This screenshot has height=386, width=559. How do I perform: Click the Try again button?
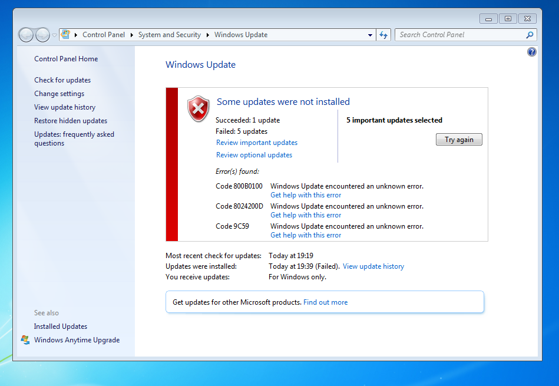459,140
